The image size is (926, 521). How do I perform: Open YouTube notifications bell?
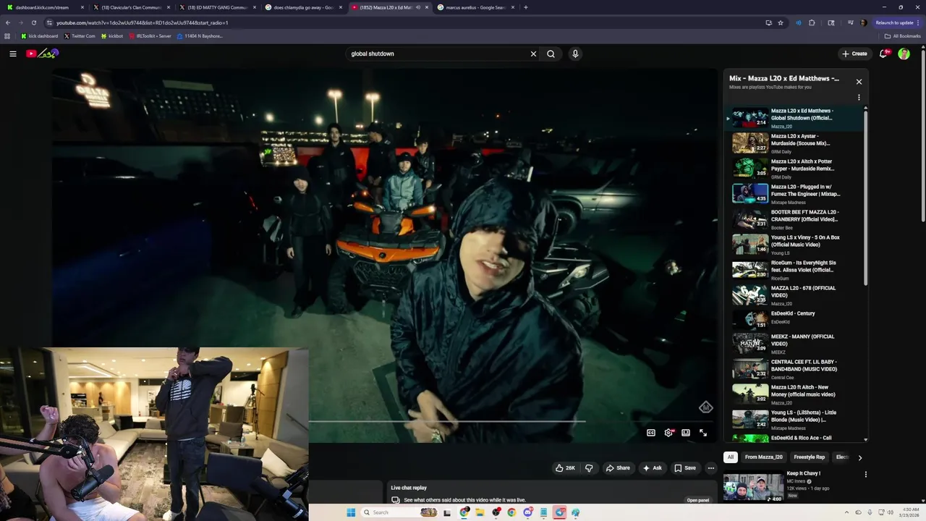(884, 54)
